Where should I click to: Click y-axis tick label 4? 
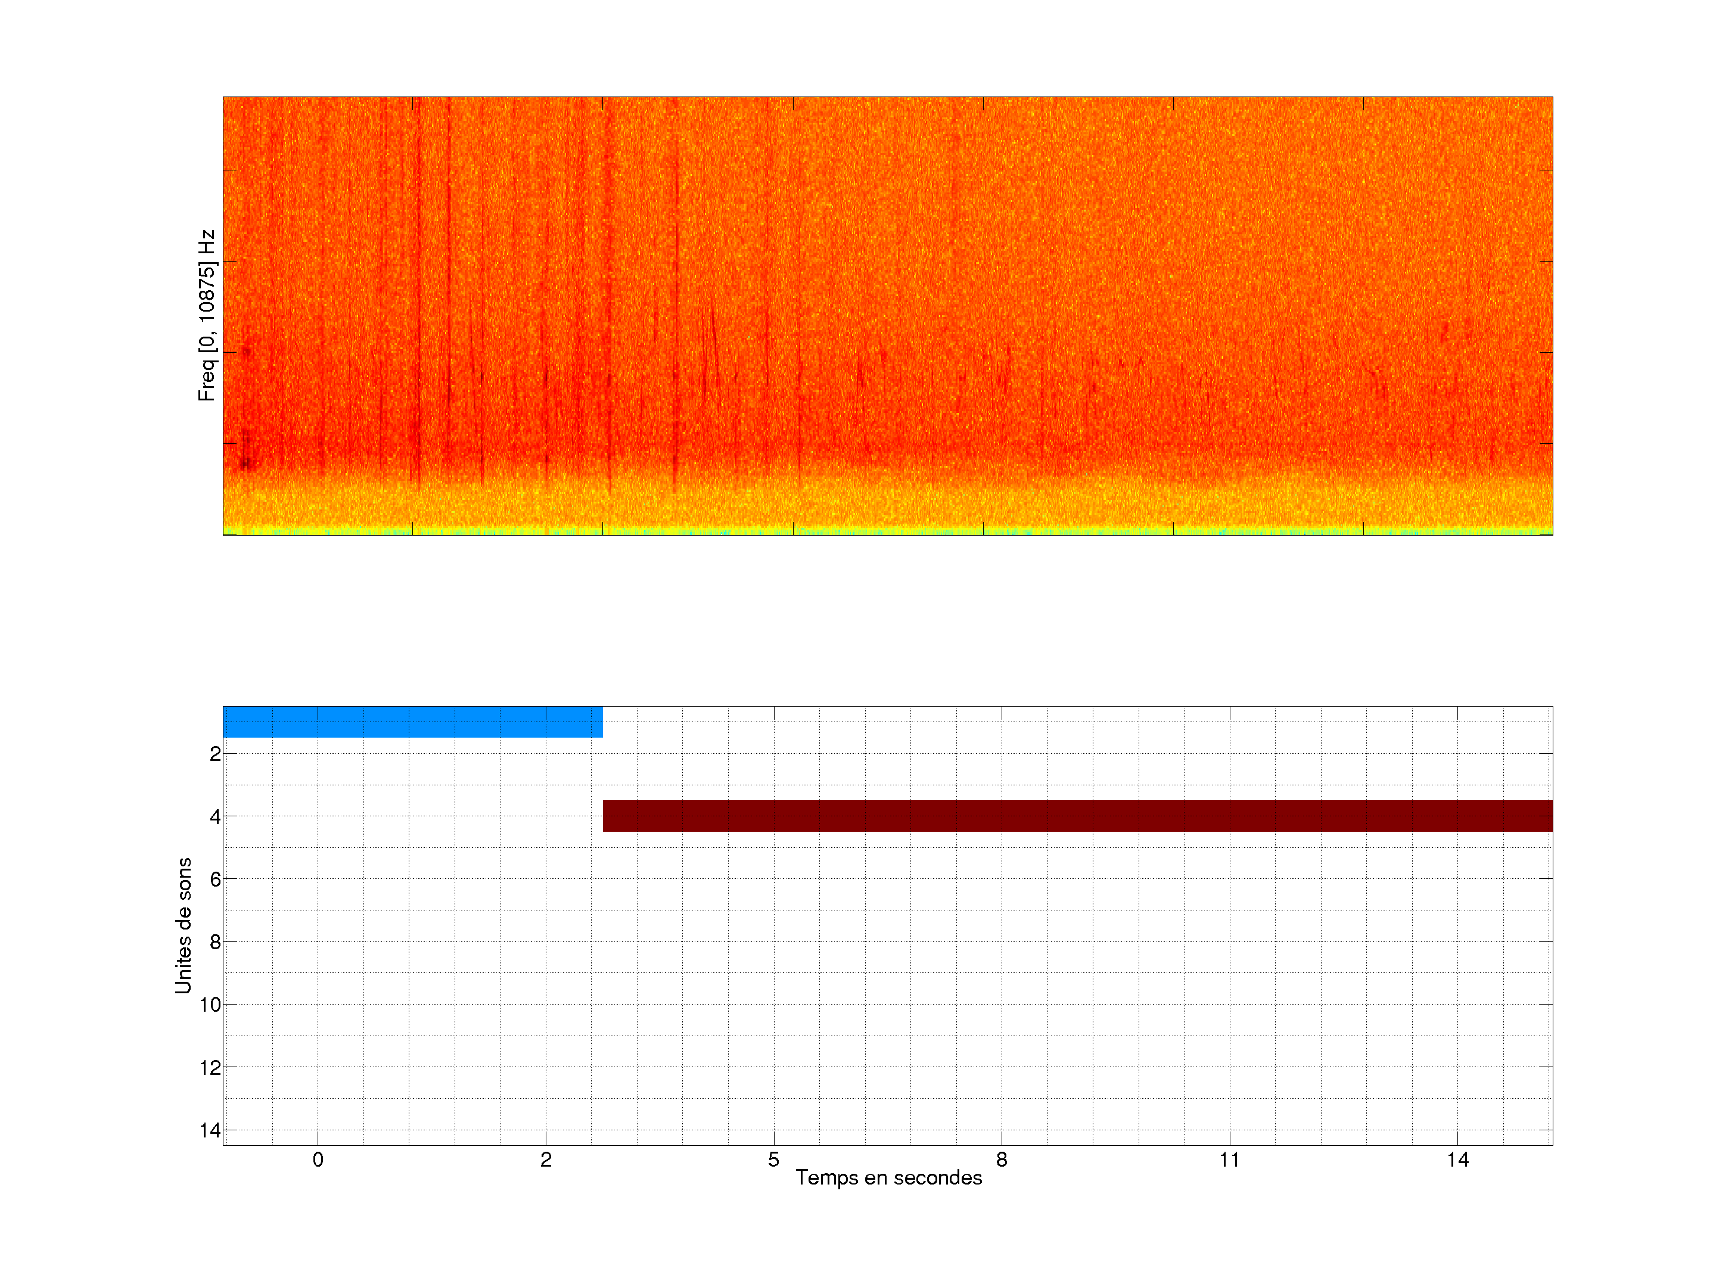215,817
